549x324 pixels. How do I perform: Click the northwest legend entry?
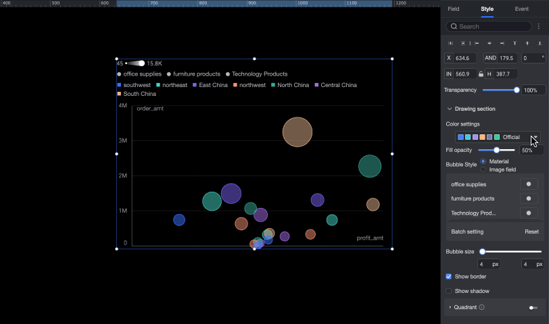(249, 85)
